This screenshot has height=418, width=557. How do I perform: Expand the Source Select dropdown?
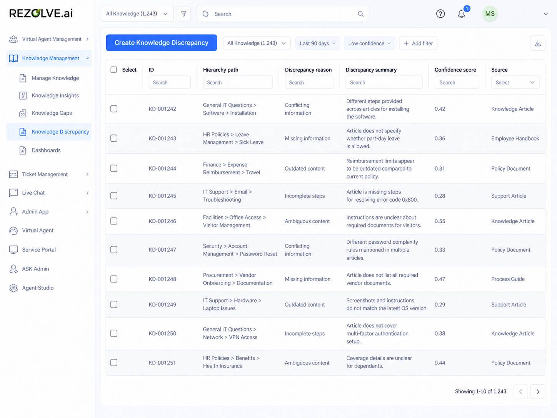(x=515, y=82)
